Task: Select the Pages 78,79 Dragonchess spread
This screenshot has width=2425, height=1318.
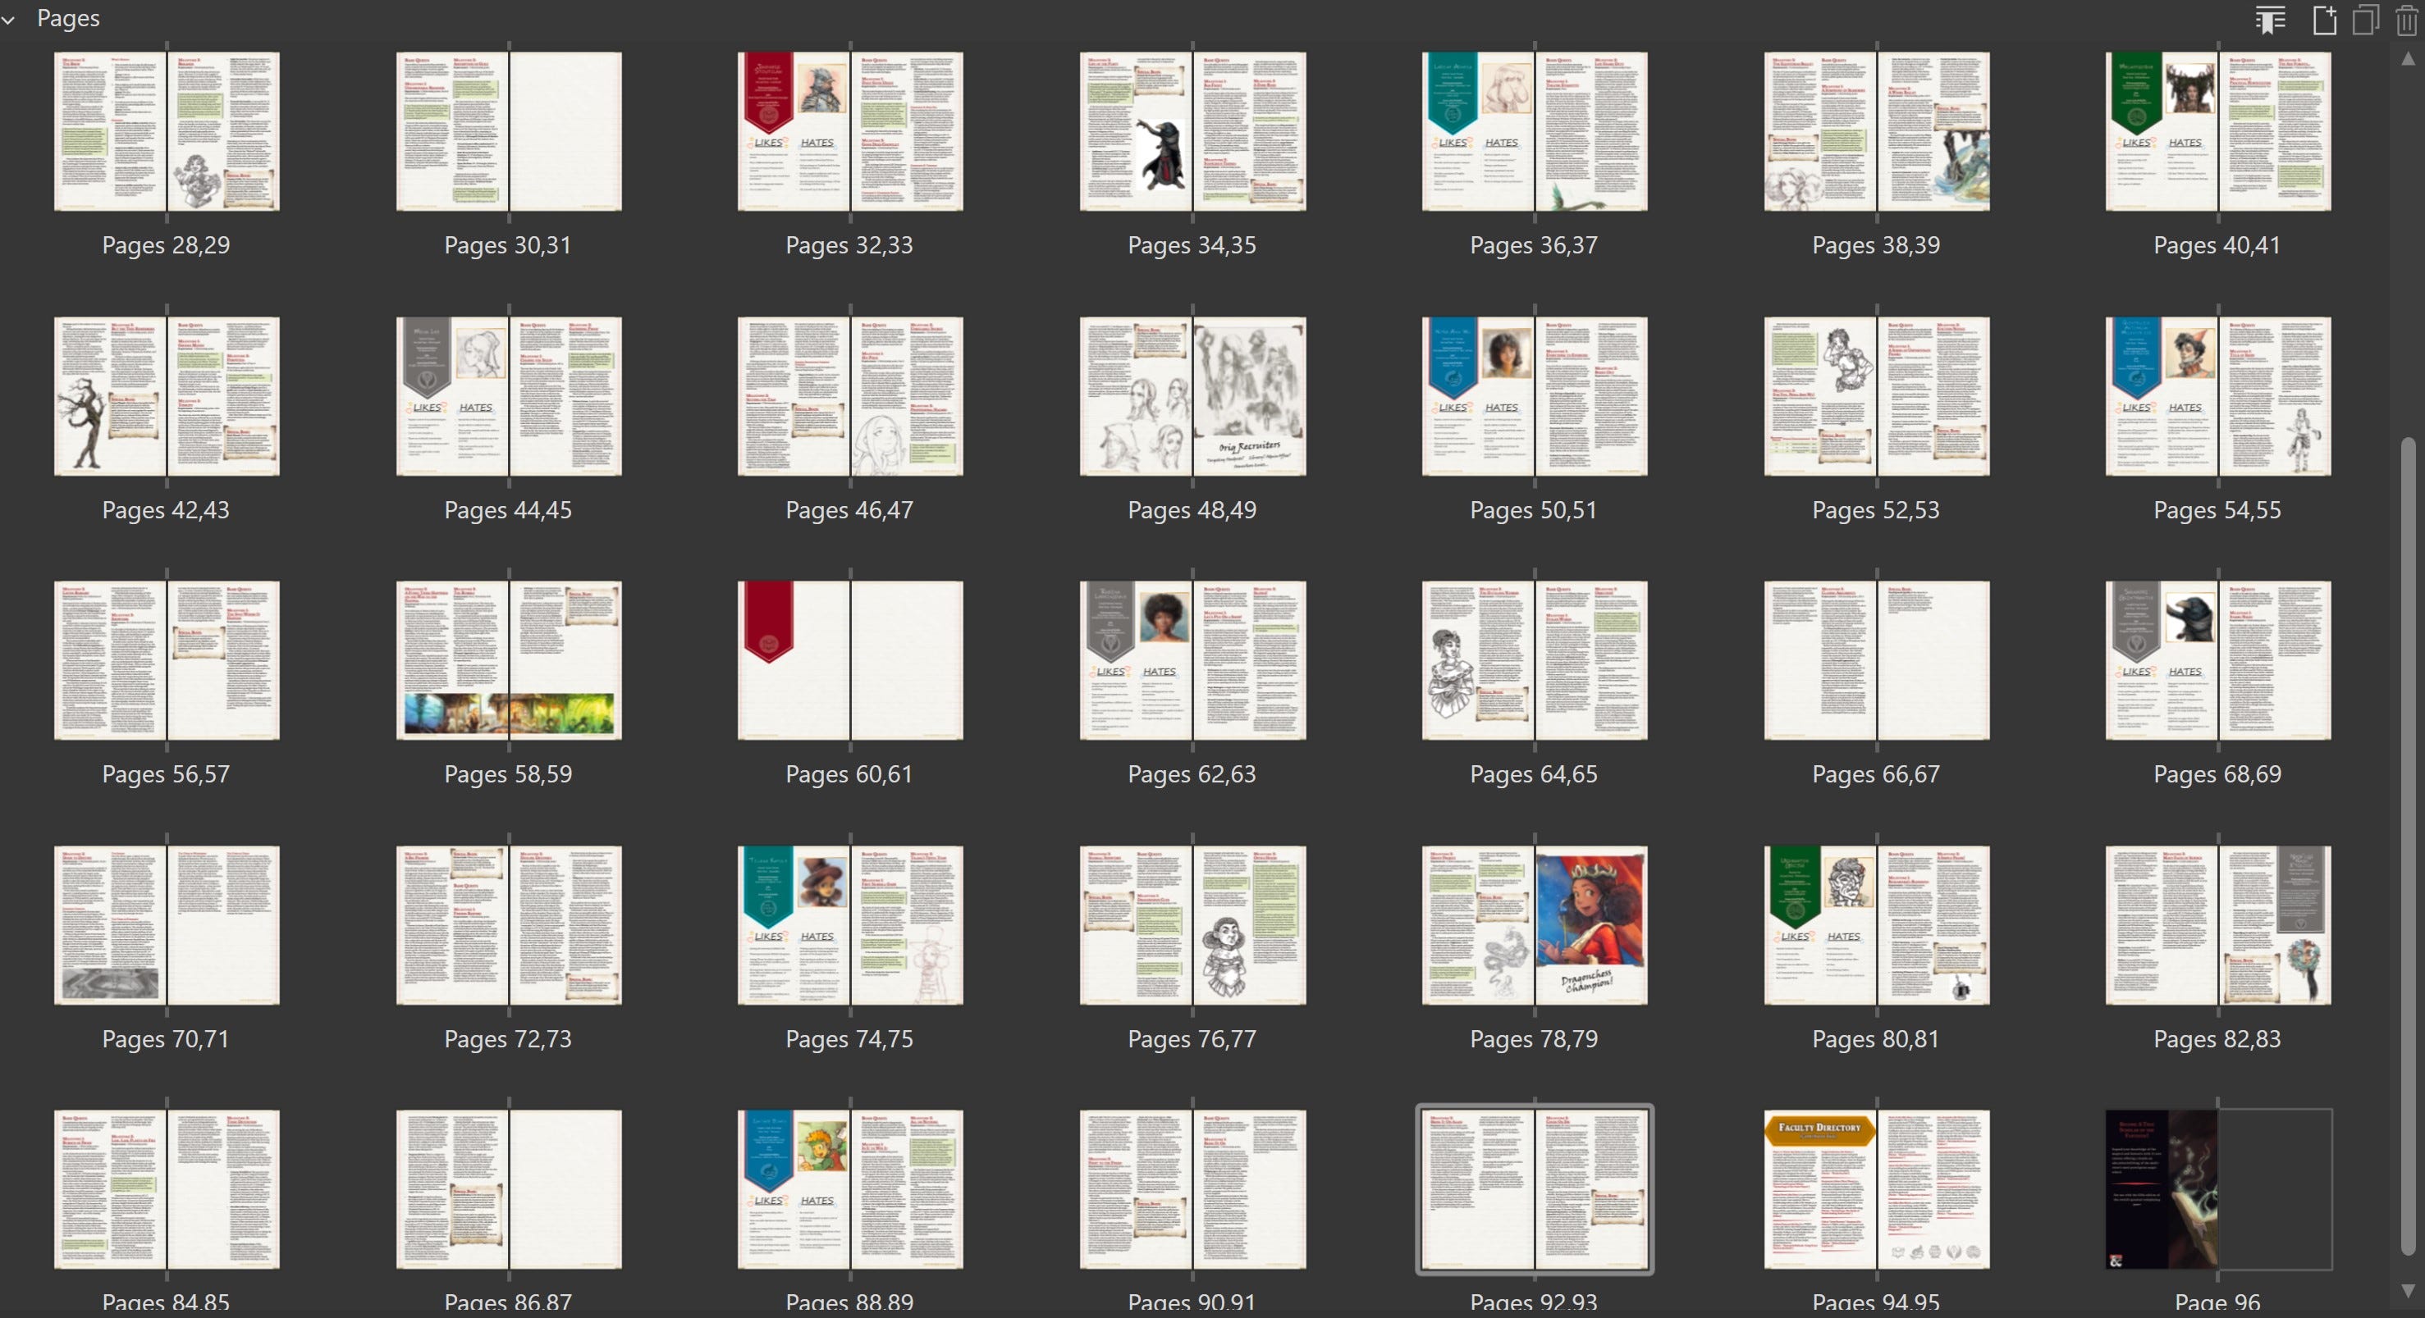Action: coord(1534,925)
